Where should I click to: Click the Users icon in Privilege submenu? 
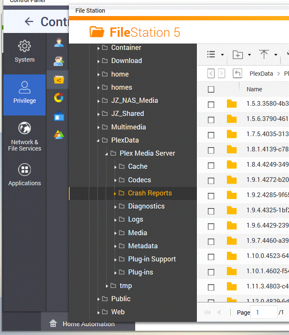(59, 43)
